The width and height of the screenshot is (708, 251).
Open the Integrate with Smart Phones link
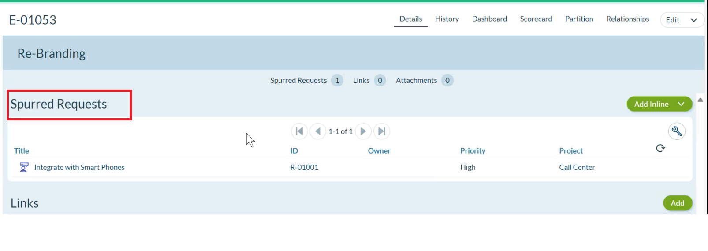pyautogui.click(x=79, y=167)
